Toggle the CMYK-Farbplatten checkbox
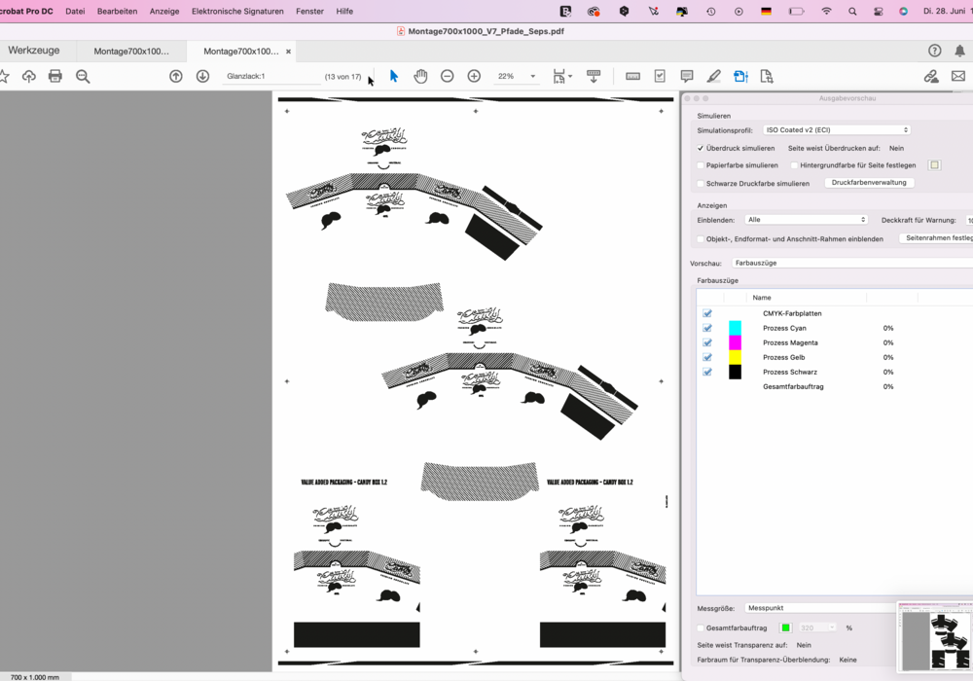 707,313
